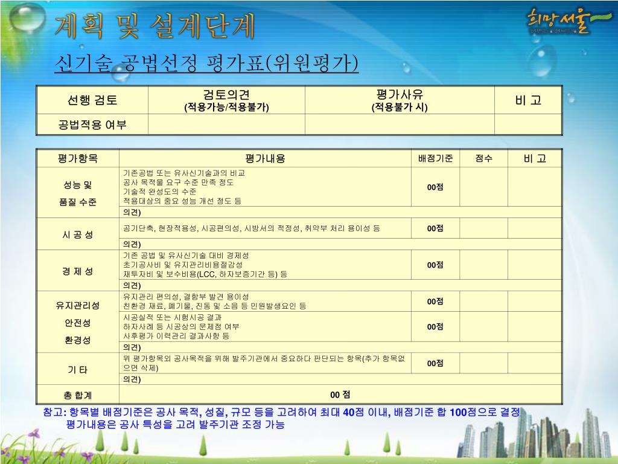Image resolution: width=618 pixels, height=464 pixels.
Task: Click the 성능 및 품질 수준 row label
Action: click(x=78, y=193)
